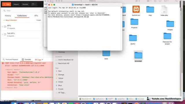Image resolution: width=185 pixels, height=104 pixels.
Task: Go forward in the Finder window
Action: [x=86, y=1]
